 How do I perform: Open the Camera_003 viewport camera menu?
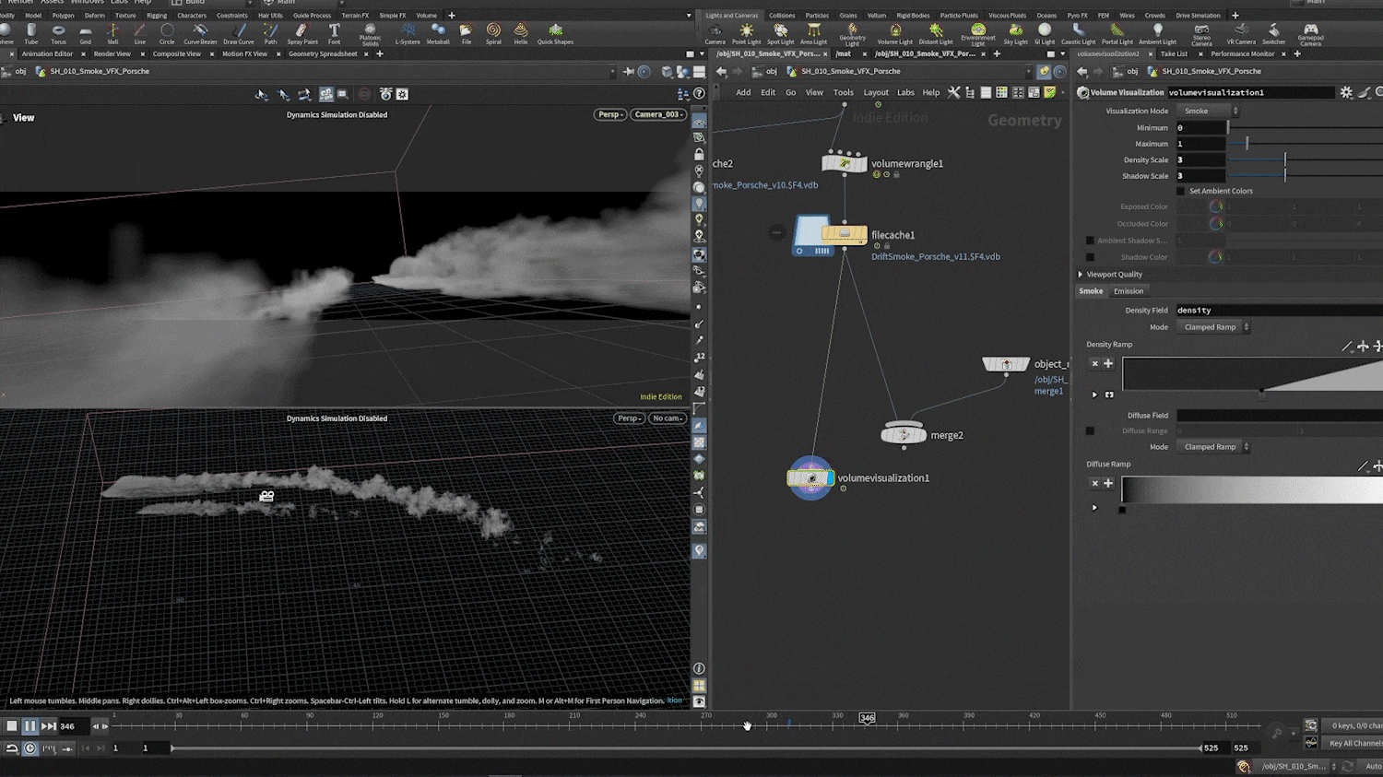(x=658, y=114)
